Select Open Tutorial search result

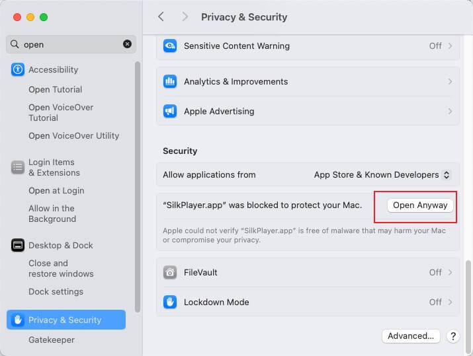(55, 89)
